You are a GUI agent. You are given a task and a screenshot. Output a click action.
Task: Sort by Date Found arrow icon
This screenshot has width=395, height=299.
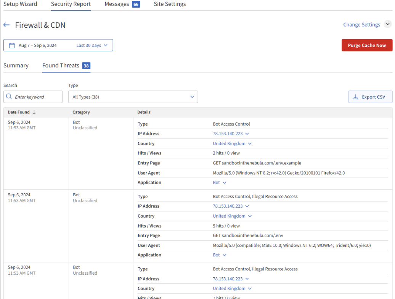click(34, 112)
